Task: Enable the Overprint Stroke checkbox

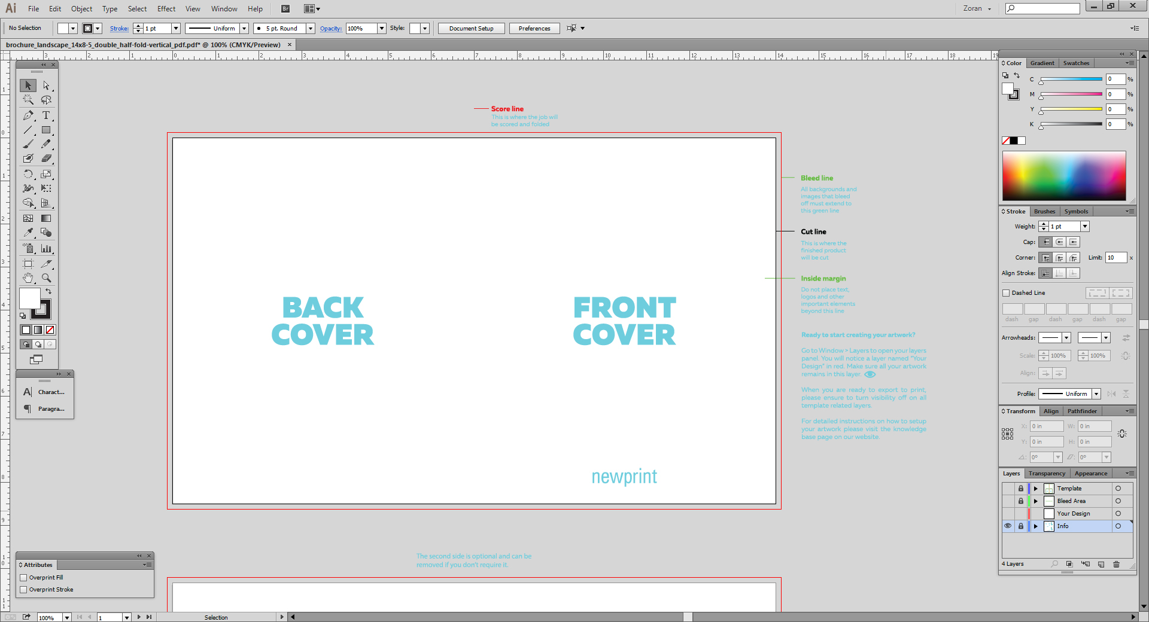Action: (23, 590)
